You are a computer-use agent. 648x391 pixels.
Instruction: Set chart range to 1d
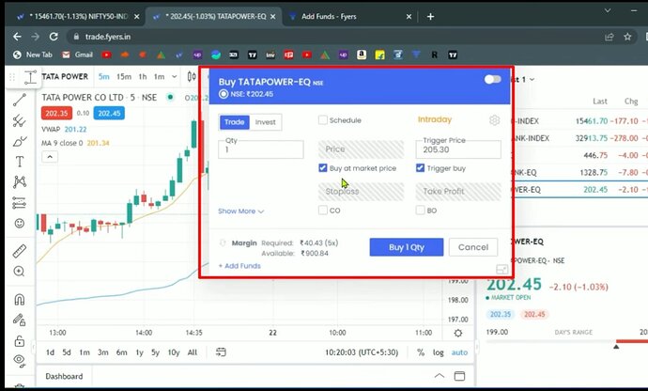pos(50,352)
